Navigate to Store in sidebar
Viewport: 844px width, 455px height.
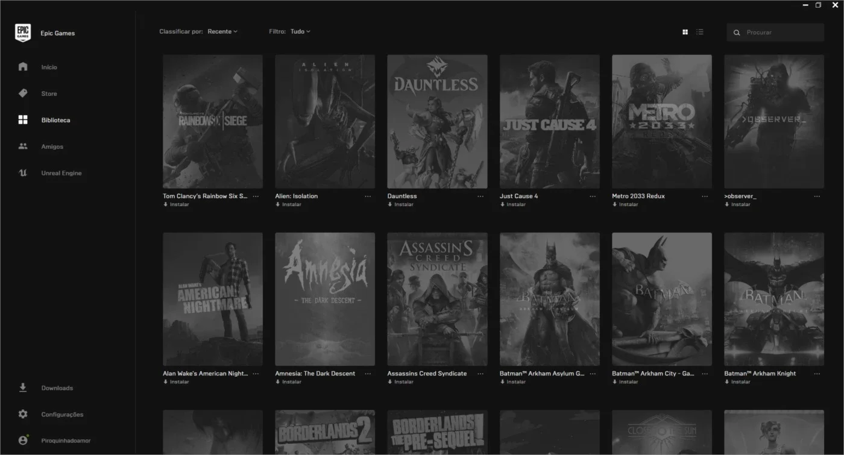coord(49,93)
